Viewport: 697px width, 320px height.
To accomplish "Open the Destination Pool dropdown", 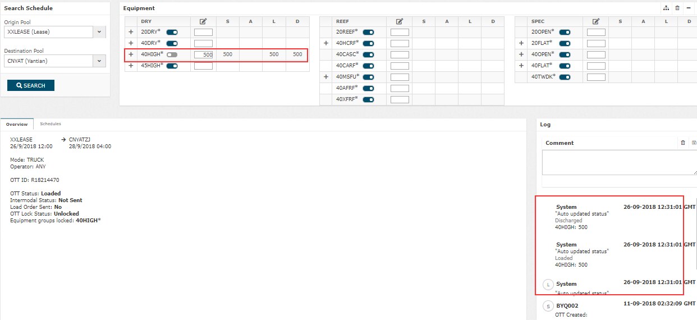I will point(99,61).
